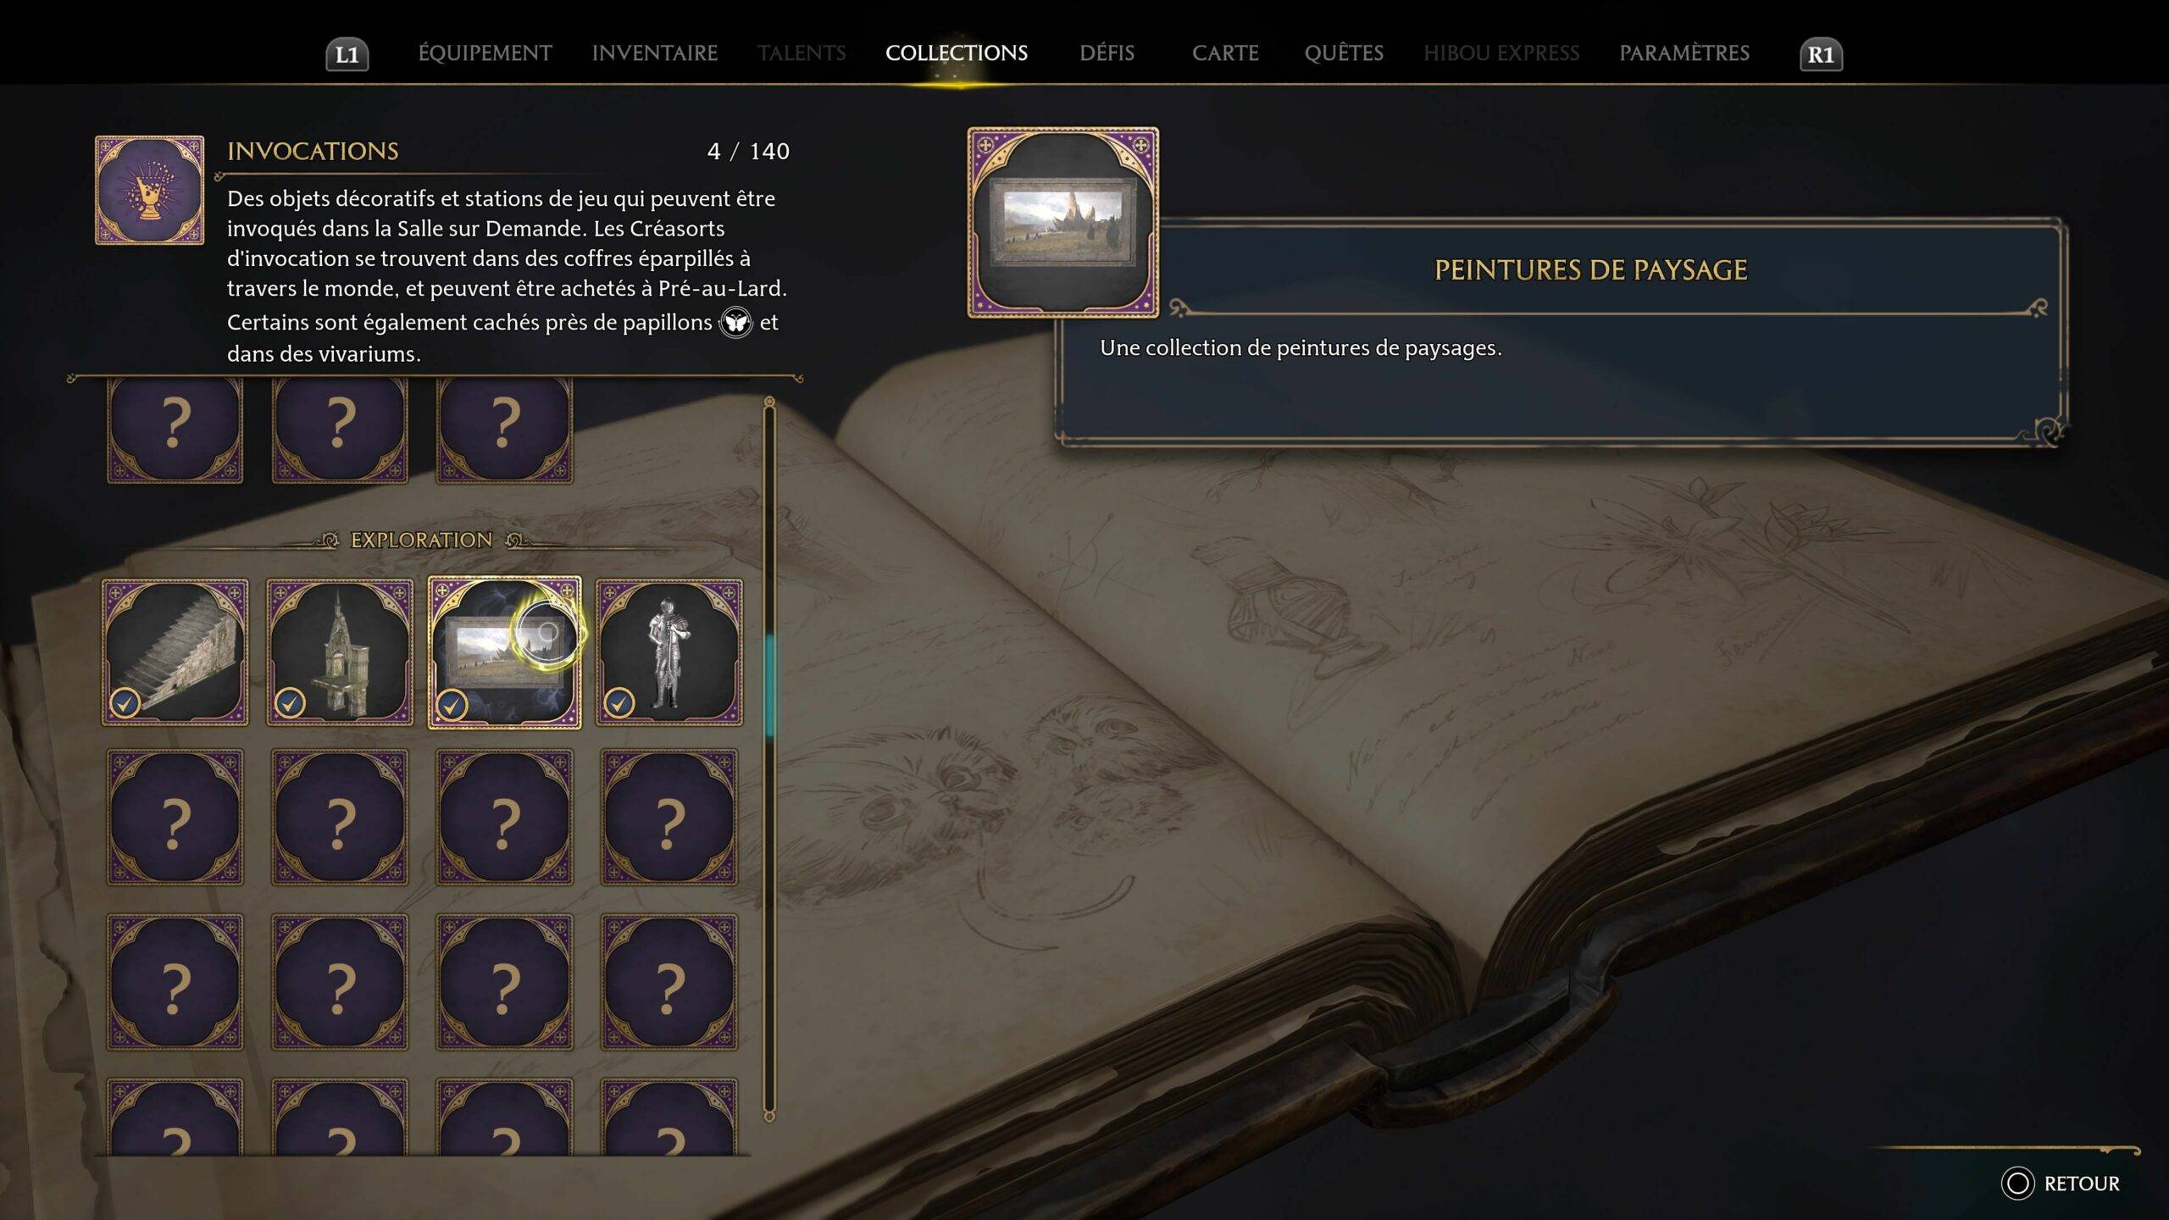
Task: Click the collection list scrollbar handle
Action: (x=769, y=686)
